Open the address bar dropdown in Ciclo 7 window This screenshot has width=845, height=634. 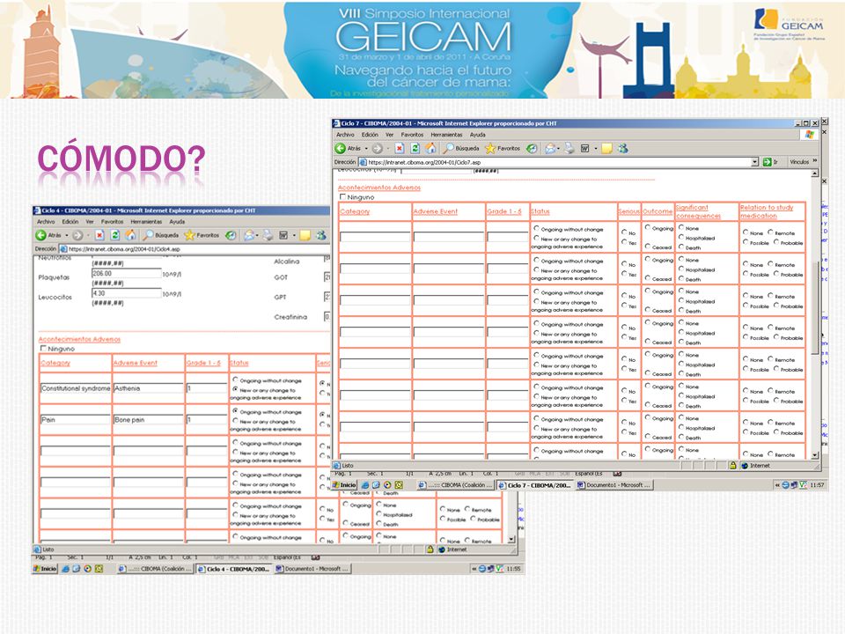pyautogui.click(x=754, y=162)
